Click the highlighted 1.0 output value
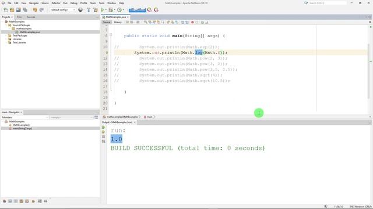 click(117, 139)
